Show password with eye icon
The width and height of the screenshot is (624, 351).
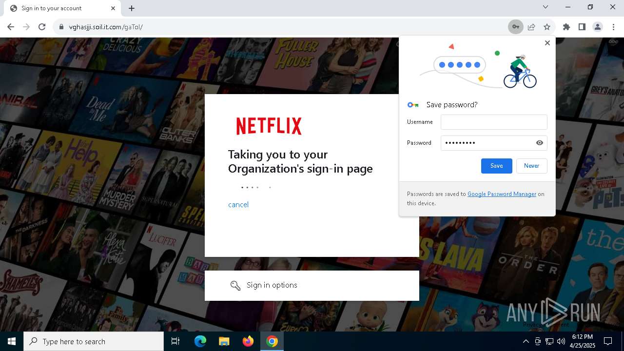pyautogui.click(x=540, y=143)
